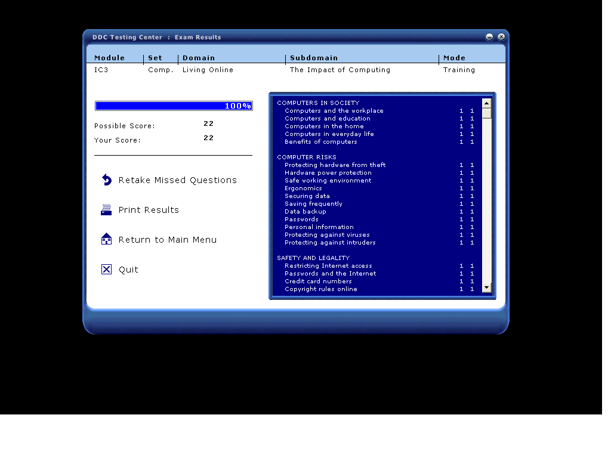
Task: Select the Benefits of computers row
Action: (x=379, y=142)
